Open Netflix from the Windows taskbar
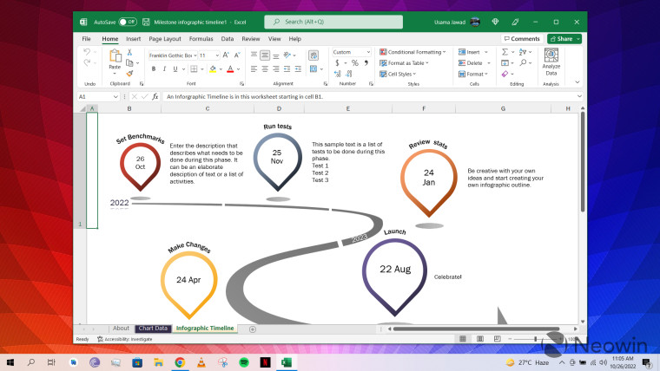This screenshot has width=660, height=371. click(x=265, y=362)
